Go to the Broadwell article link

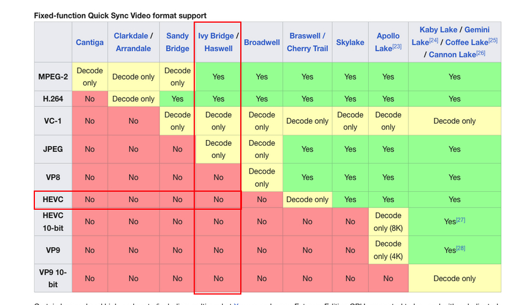pyautogui.click(x=262, y=42)
